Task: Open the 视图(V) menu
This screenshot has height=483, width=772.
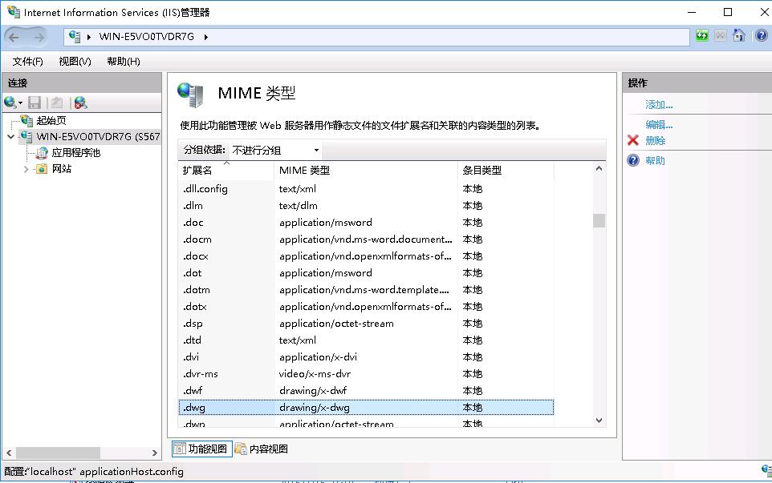Action: [x=75, y=62]
